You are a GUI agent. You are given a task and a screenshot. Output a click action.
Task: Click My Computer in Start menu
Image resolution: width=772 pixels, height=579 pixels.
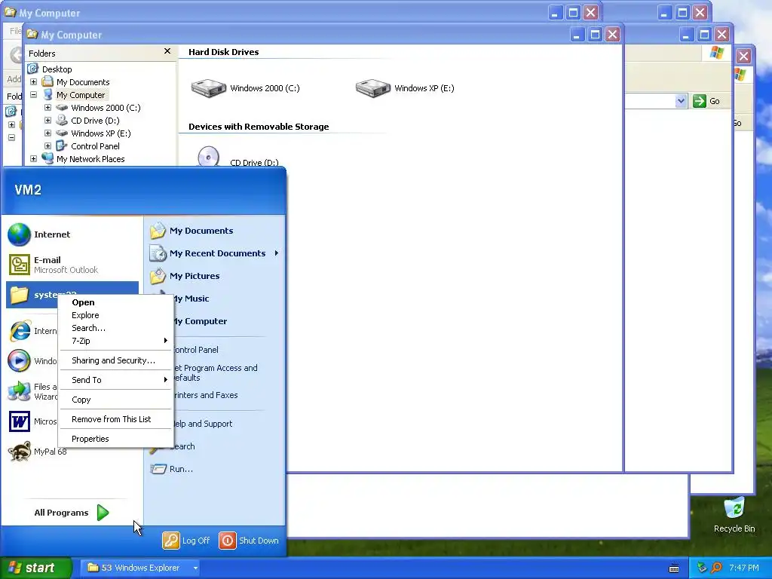(x=200, y=321)
